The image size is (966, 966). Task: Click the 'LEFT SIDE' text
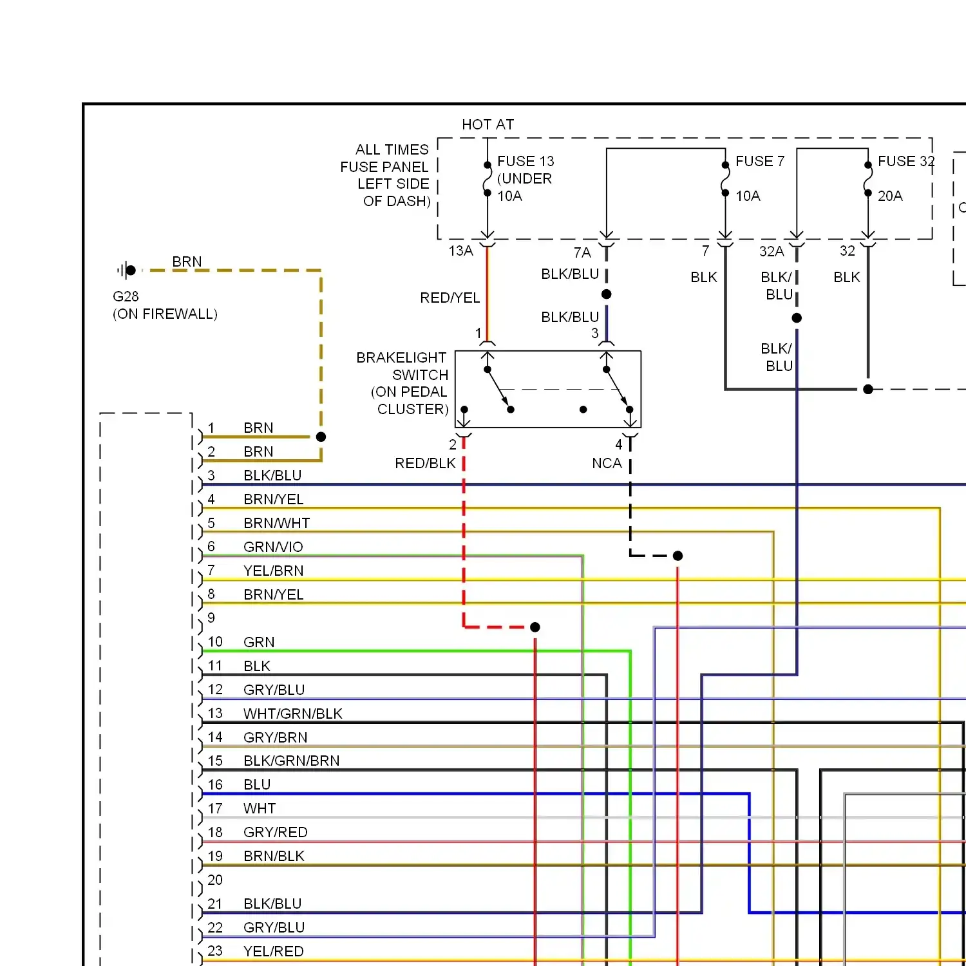coord(393,184)
